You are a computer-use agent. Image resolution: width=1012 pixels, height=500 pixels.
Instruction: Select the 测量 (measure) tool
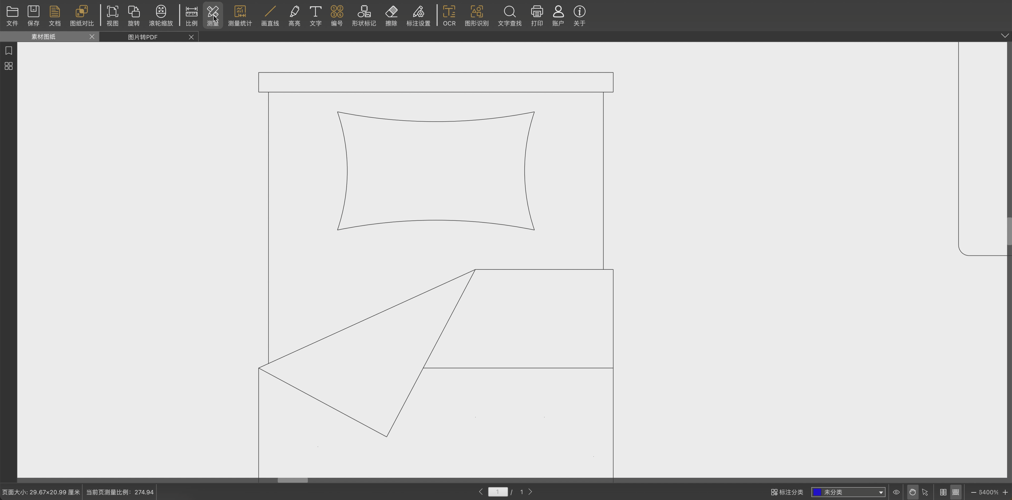click(212, 16)
